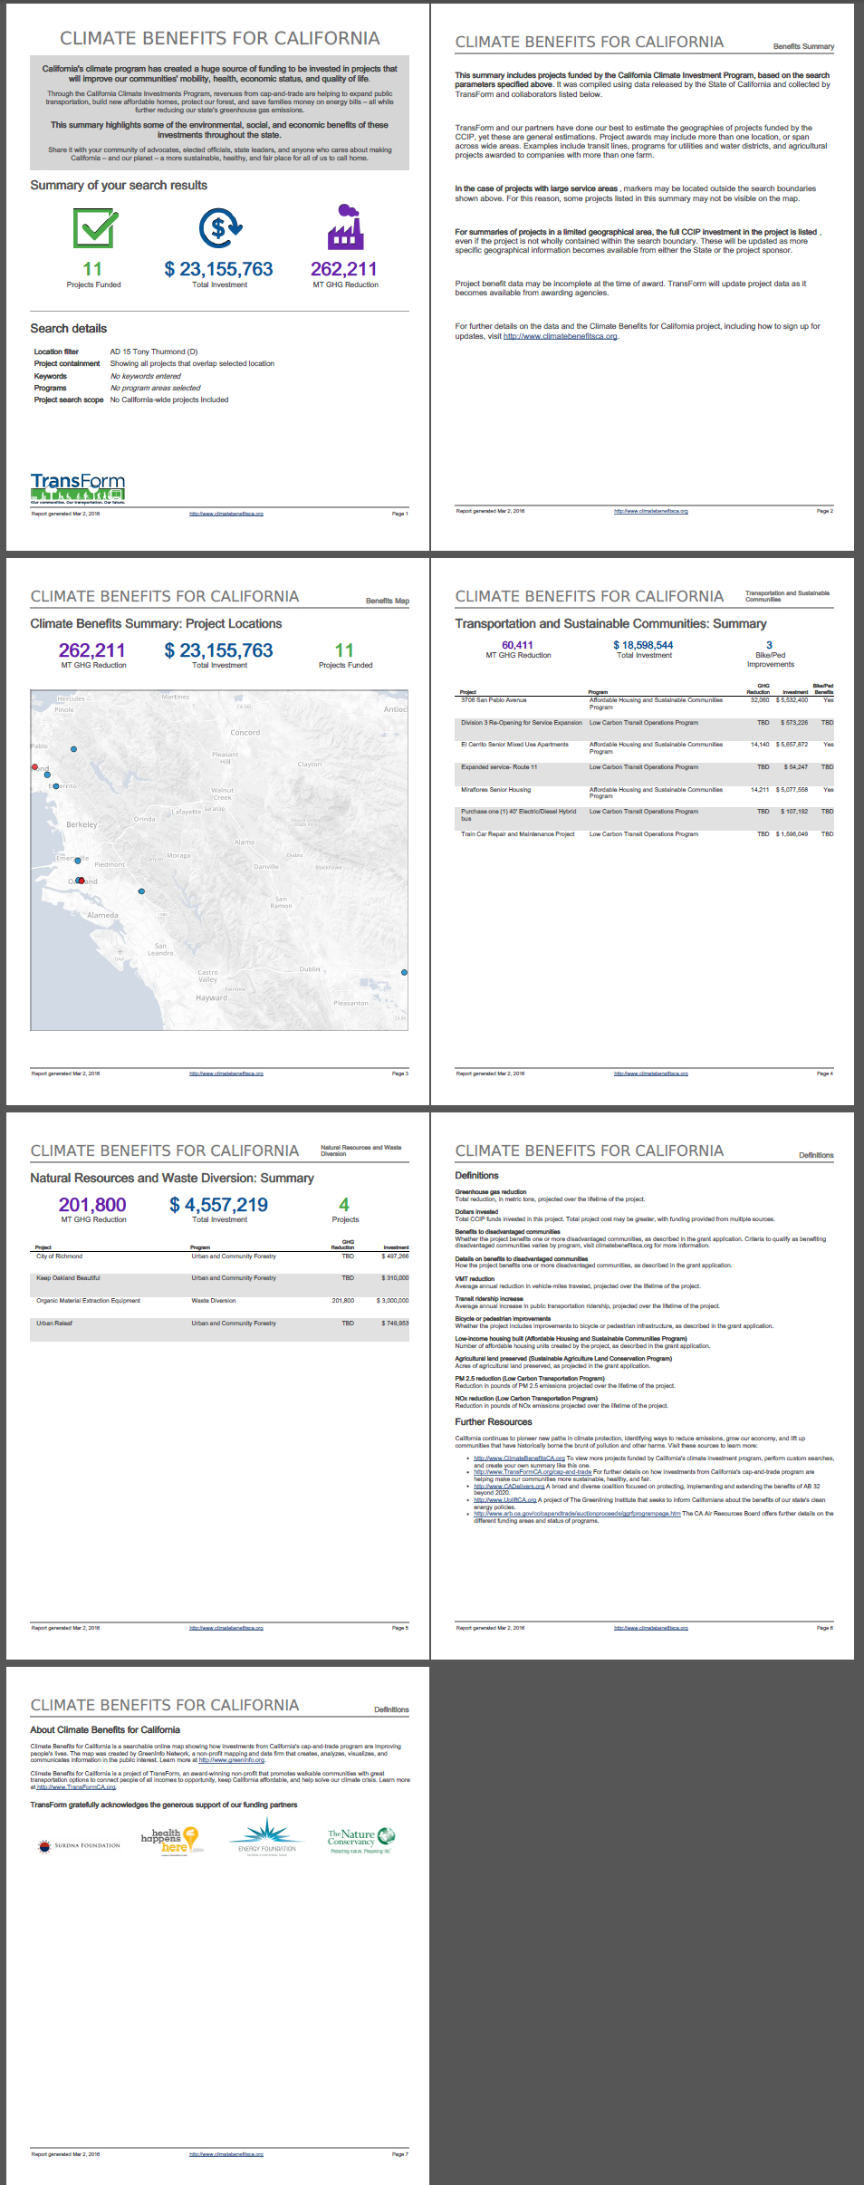Open the greeninfo.org link on page 7
This screenshot has height=2185, width=864.
click(x=232, y=1760)
